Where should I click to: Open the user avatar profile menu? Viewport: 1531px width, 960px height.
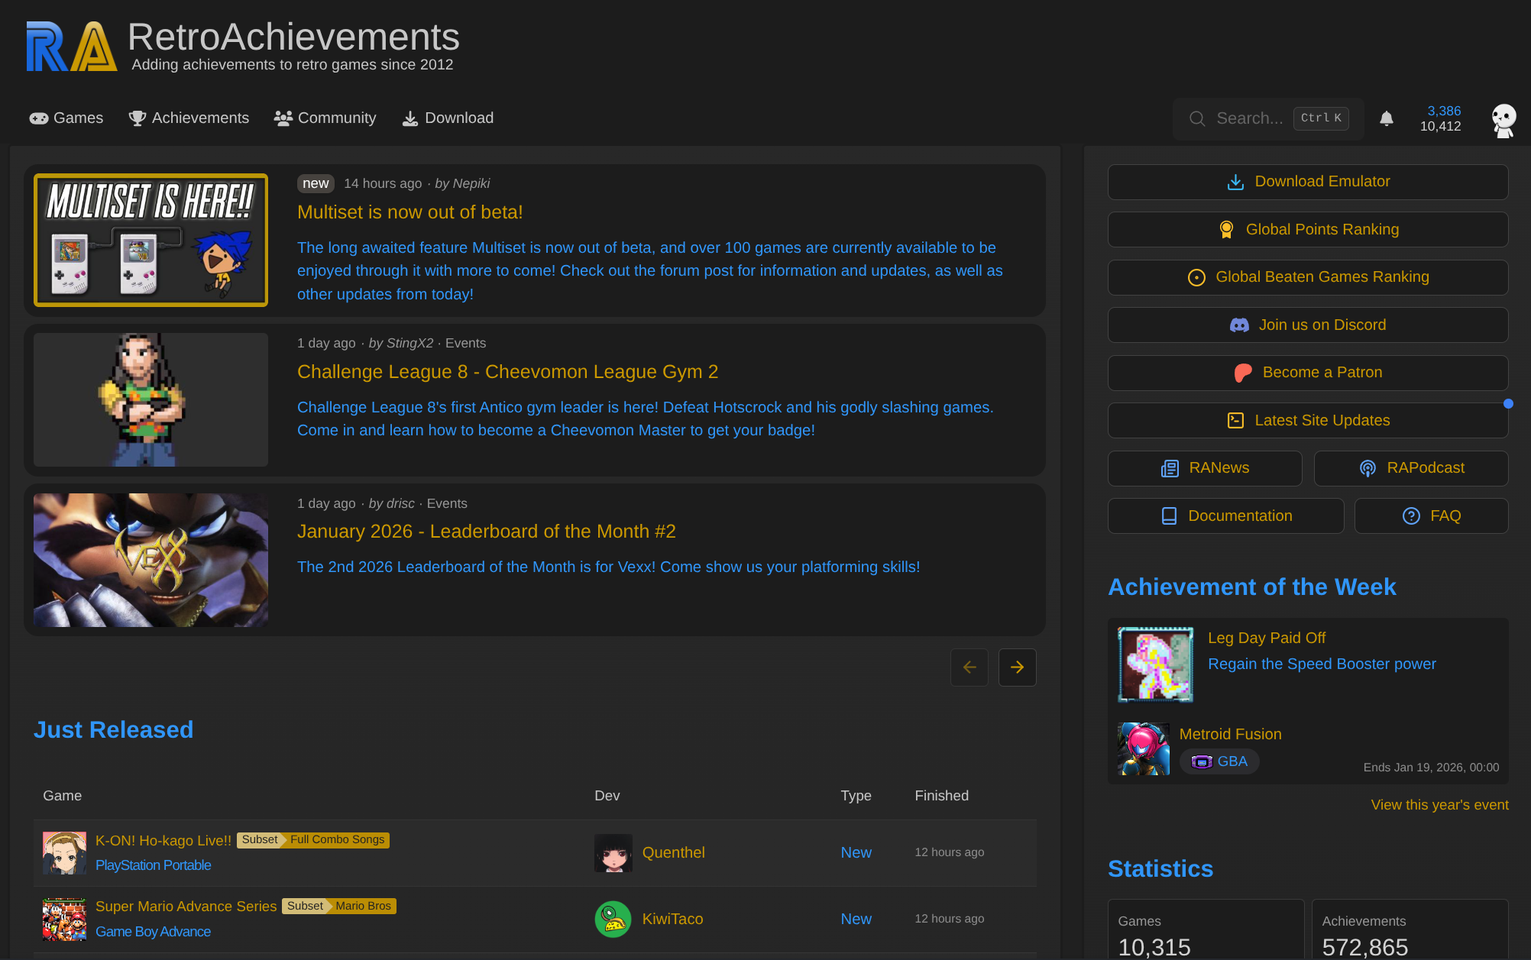coord(1503,120)
